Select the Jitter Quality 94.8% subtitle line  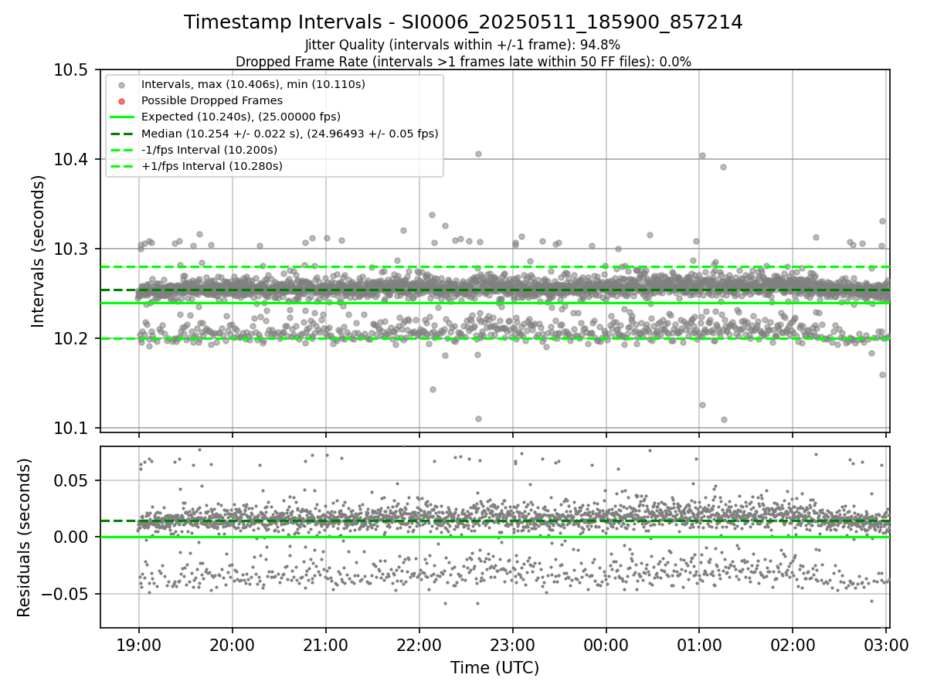coord(463,45)
